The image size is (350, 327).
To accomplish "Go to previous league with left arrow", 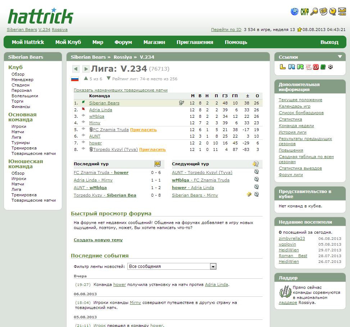I will [x=76, y=69].
